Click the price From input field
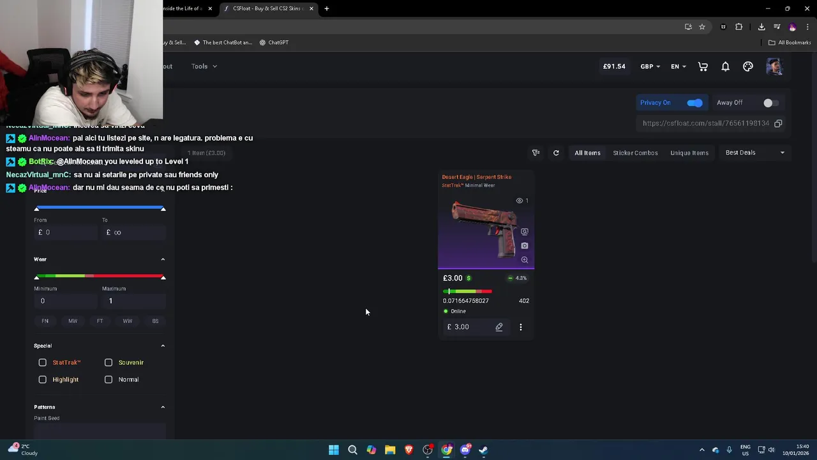 [65, 233]
